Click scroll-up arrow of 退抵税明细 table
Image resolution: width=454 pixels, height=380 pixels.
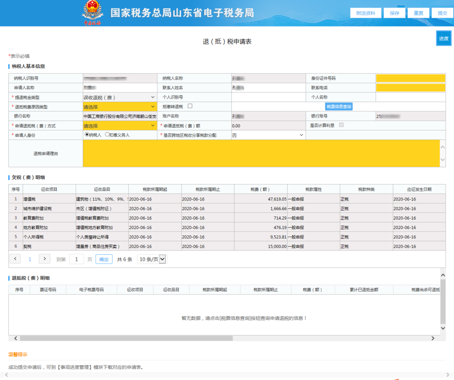point(443,275)
